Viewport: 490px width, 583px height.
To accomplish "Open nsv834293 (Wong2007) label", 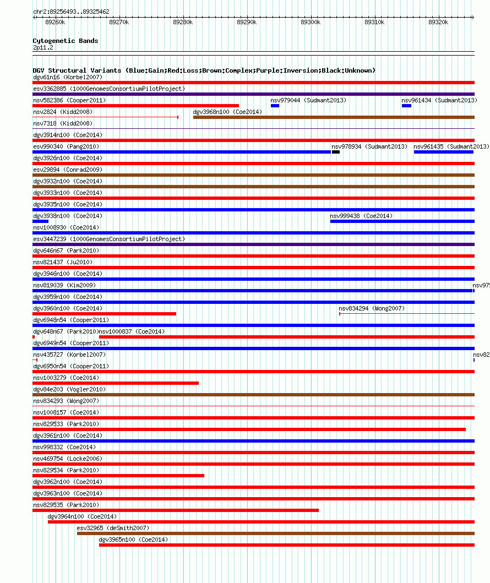I will (66, 401).
